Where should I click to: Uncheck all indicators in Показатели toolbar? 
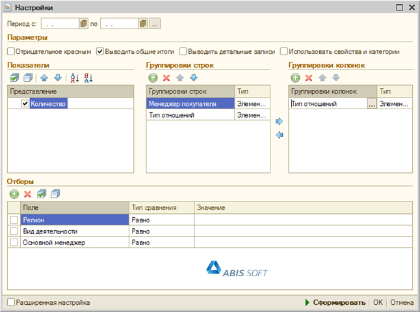point(28,78)
